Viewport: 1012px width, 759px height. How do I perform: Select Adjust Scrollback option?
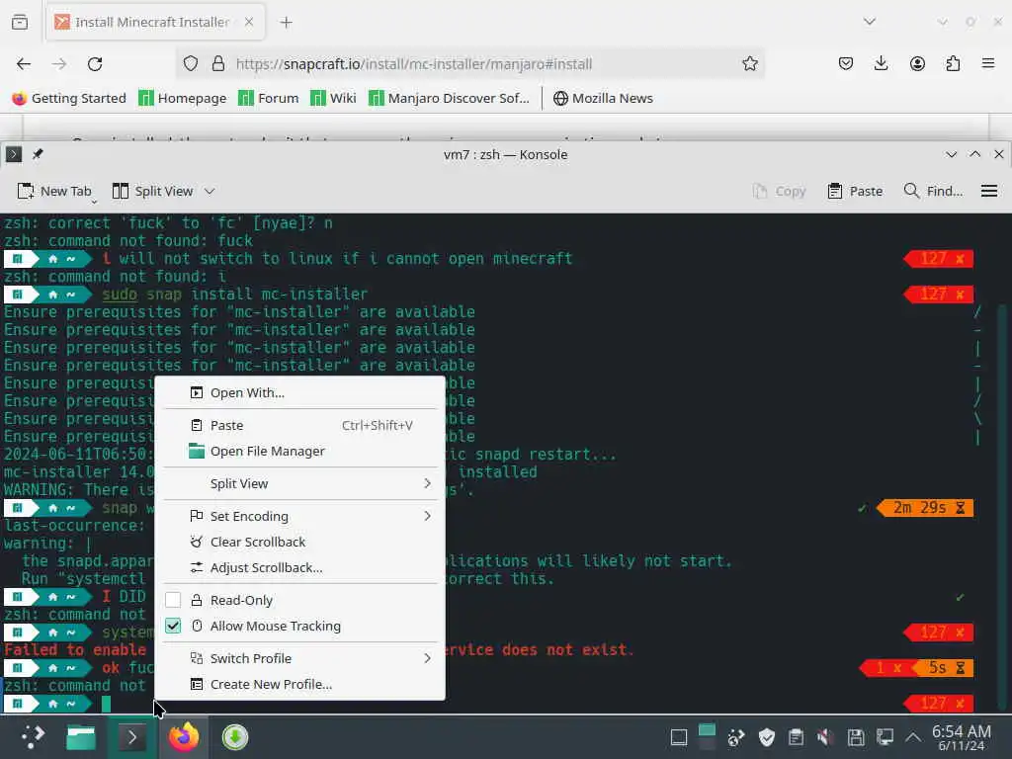pos(300,567)
